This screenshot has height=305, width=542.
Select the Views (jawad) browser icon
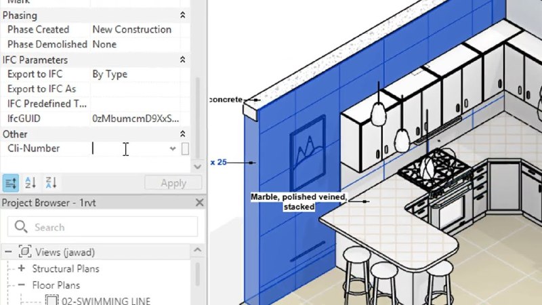[x=25, y=251]
